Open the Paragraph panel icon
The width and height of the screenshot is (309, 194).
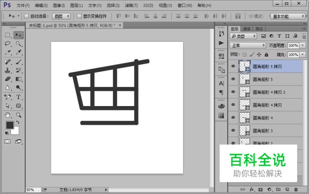(x=222, y=92)
